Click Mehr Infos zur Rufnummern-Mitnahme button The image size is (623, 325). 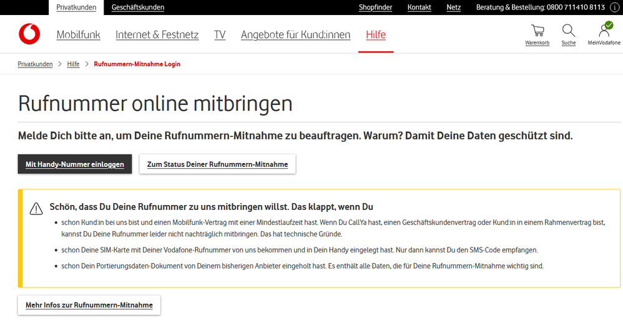pyautogui.click(x=89, y=305)
